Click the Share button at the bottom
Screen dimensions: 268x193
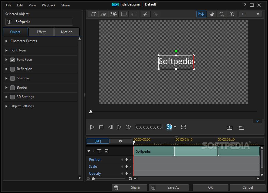click(129, 187)
